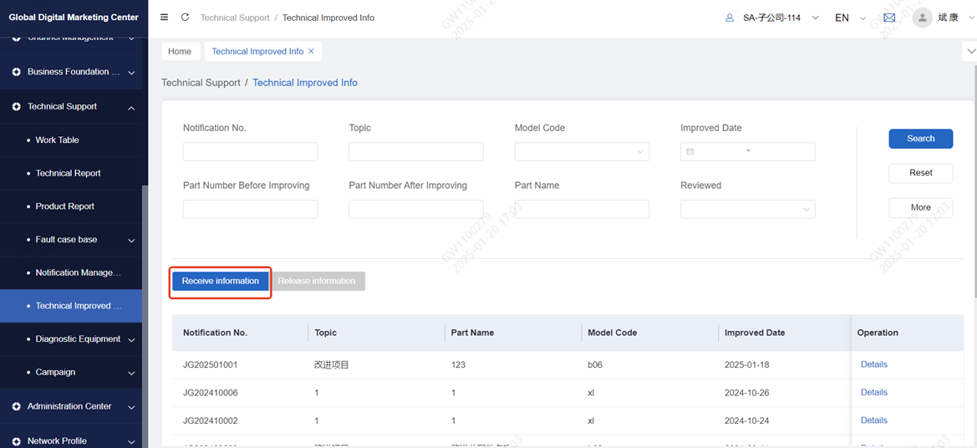Close the Technical Improved Info tab

point(312,51)
